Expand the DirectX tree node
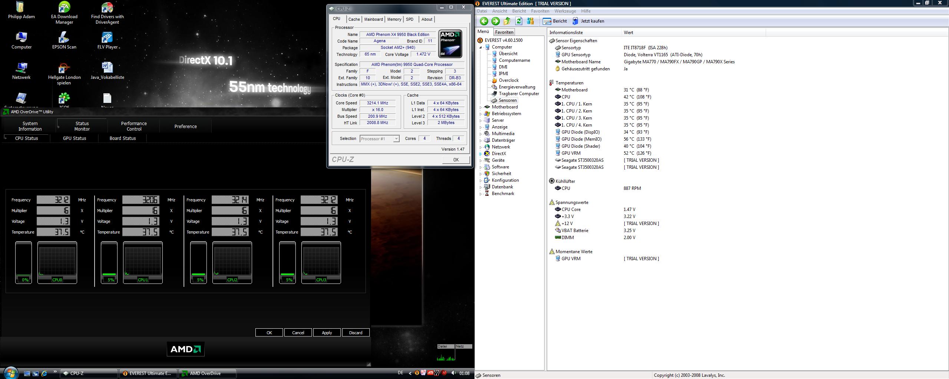 [x=480, y=154]
